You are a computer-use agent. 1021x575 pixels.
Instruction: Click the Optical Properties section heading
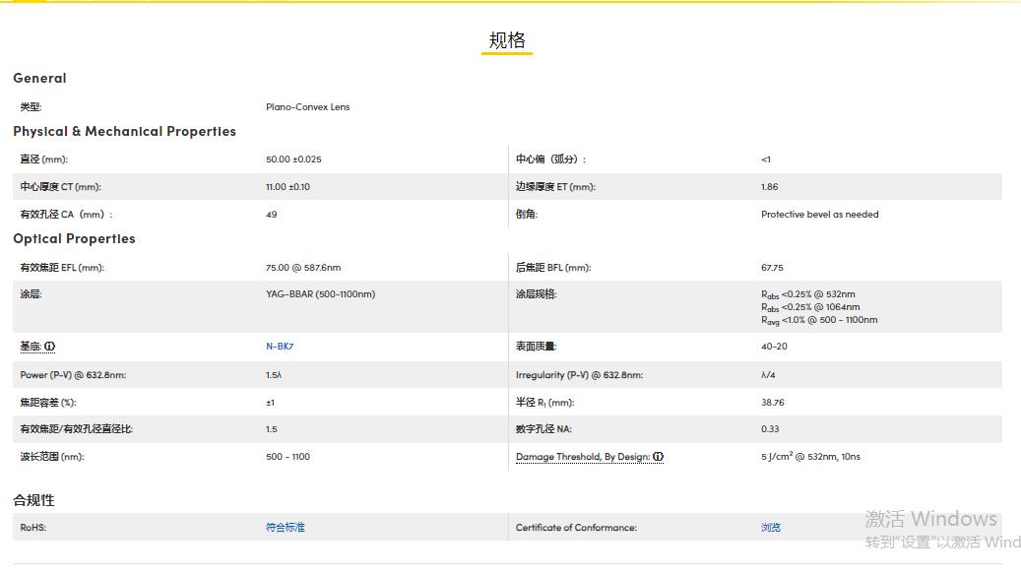click(75, 238)
